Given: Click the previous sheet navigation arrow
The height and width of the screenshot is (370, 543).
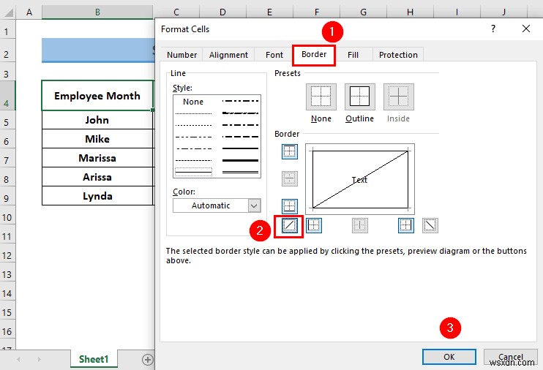Looking at the screenshot, I should tap(18, 360).
